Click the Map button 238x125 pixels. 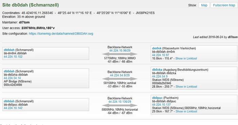point(204,5)
